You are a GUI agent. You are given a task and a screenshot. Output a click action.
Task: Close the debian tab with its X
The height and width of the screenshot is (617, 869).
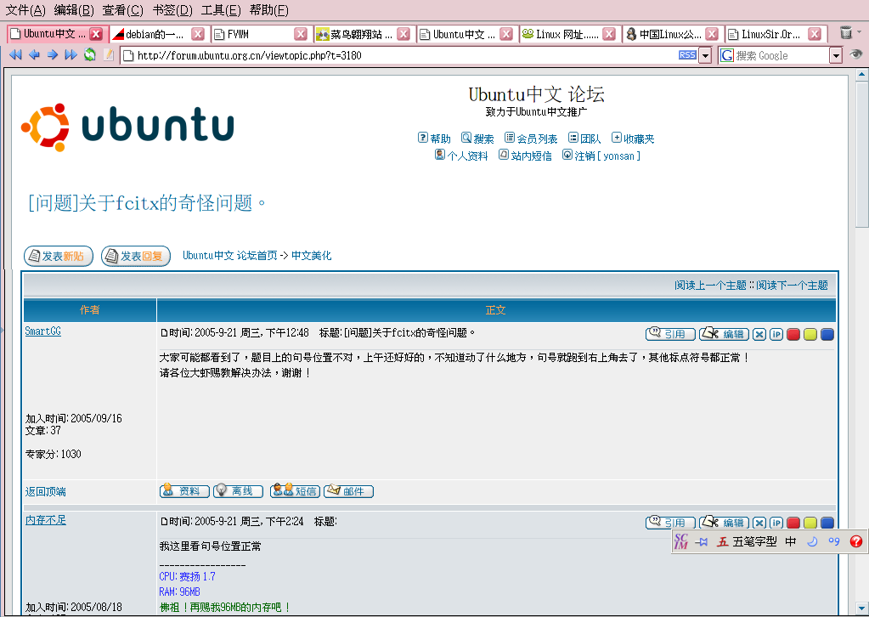pyautogui.click(x=198, y=34)
